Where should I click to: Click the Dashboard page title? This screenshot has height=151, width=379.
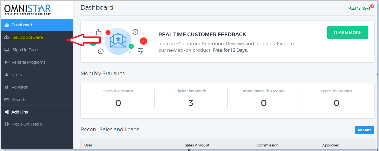click(x=97, y=8)
